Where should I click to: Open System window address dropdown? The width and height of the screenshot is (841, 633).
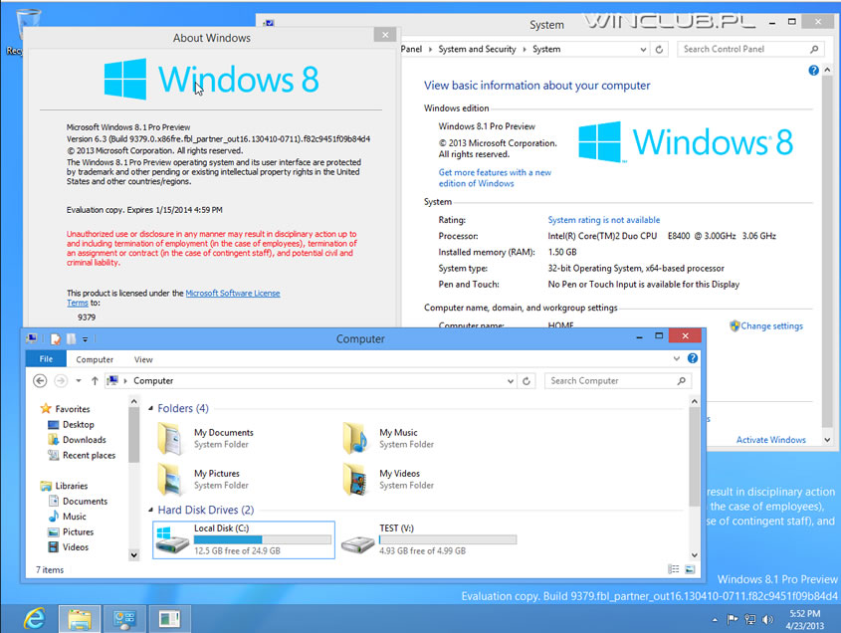[643, 50]
